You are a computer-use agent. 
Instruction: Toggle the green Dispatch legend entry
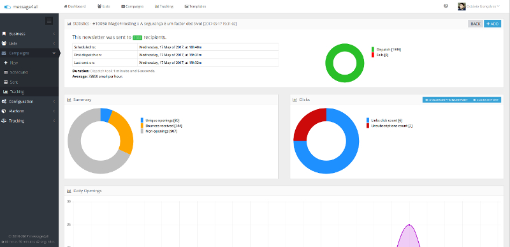pos(386,50)
